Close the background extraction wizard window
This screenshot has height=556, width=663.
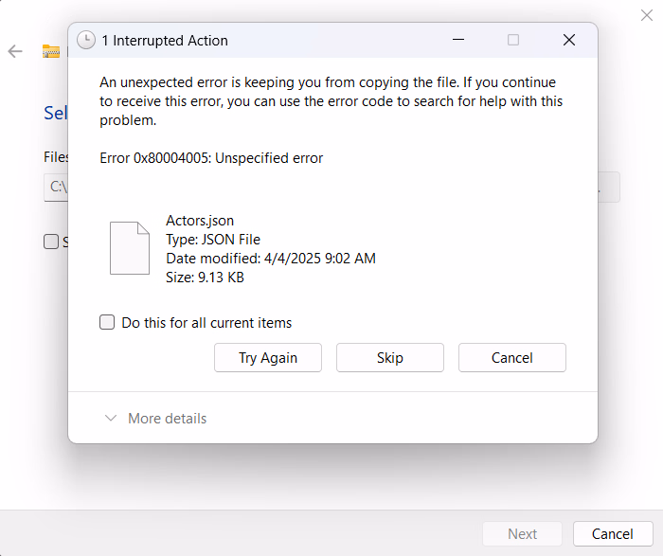pos(645,15)
